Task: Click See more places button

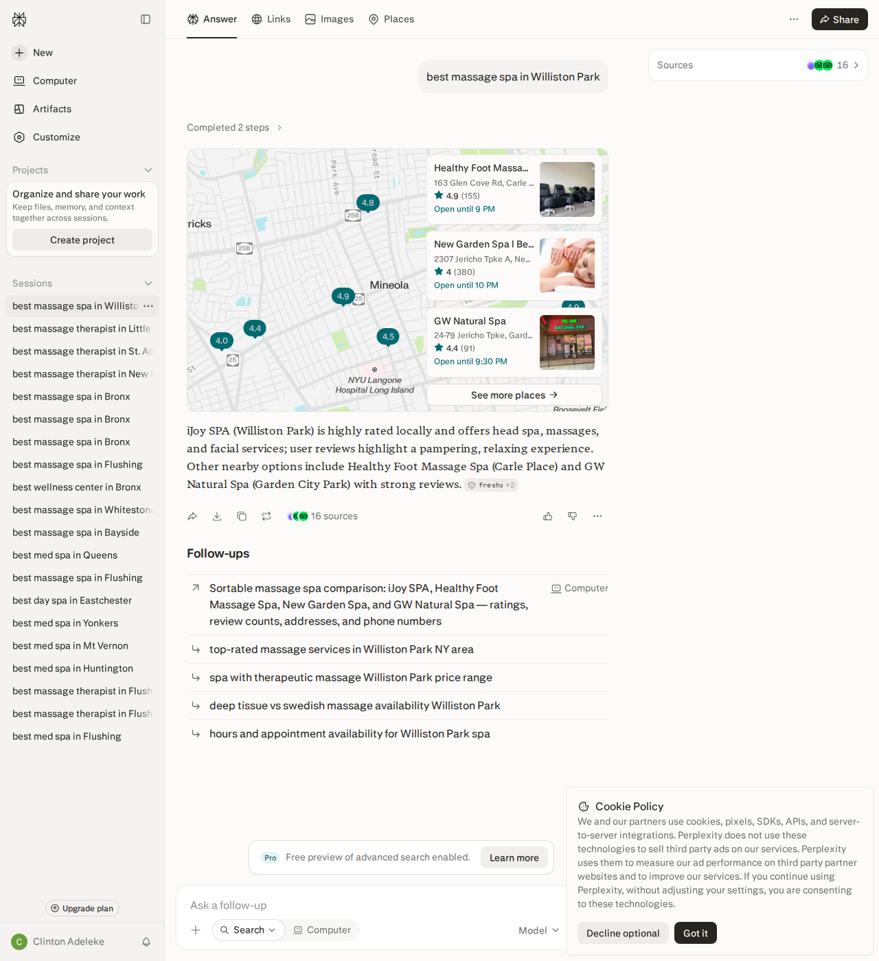Action: (x=514, y=395)
